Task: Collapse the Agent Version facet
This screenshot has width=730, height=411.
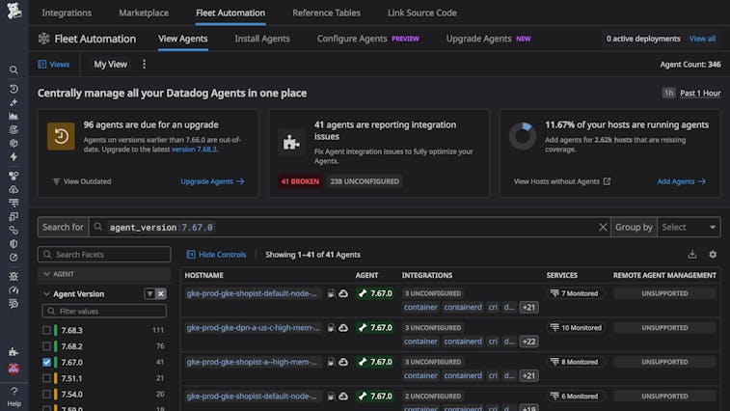Action: (x=46, y=294)
